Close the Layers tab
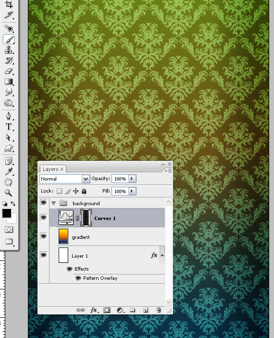Viewport: 274px width, 338px height. 62,169
